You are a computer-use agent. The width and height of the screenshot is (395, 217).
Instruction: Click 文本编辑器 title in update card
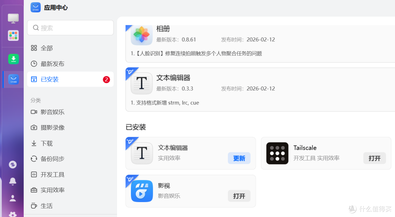[173, 78]
